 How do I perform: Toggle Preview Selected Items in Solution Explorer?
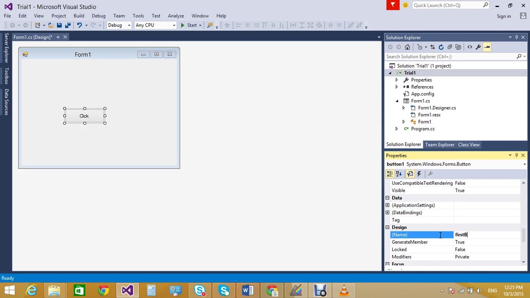[x=487, y=47]
